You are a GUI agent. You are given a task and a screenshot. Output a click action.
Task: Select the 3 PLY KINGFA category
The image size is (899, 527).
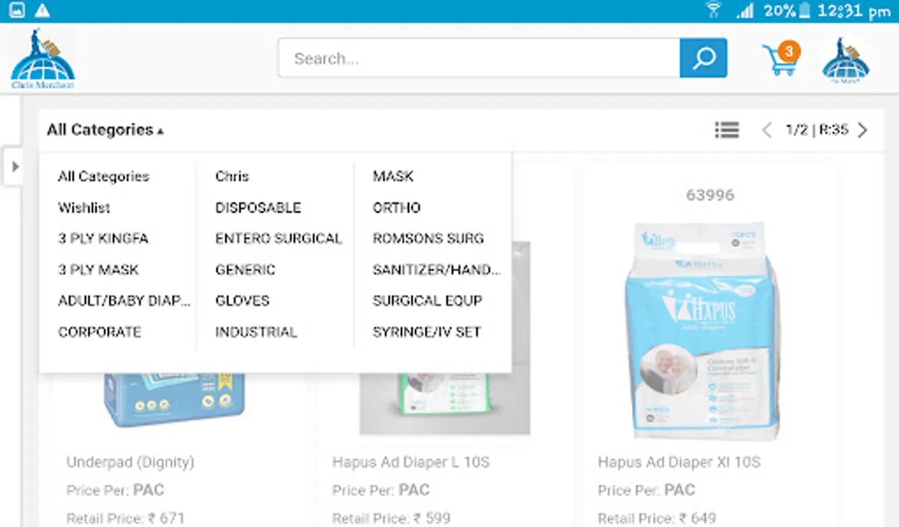[x=103, y=239]
